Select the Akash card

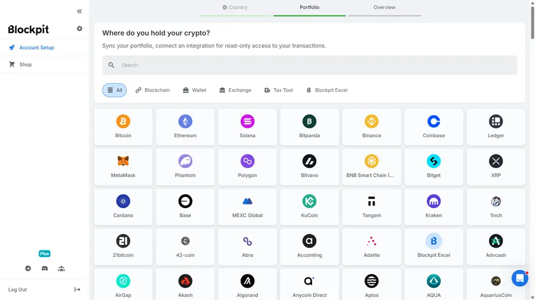pos(185,285)
